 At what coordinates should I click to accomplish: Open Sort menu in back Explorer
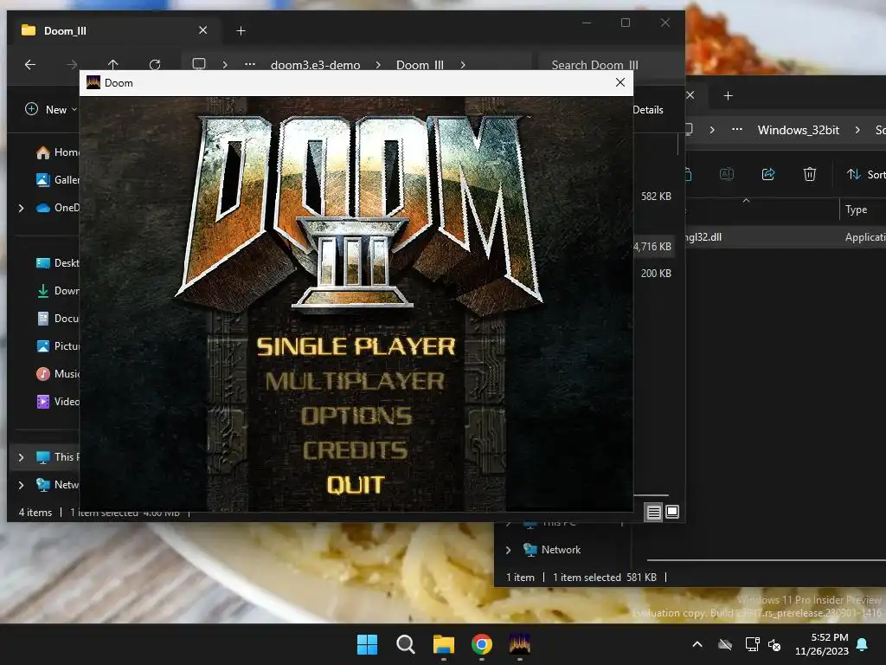(x=865, y=175)
